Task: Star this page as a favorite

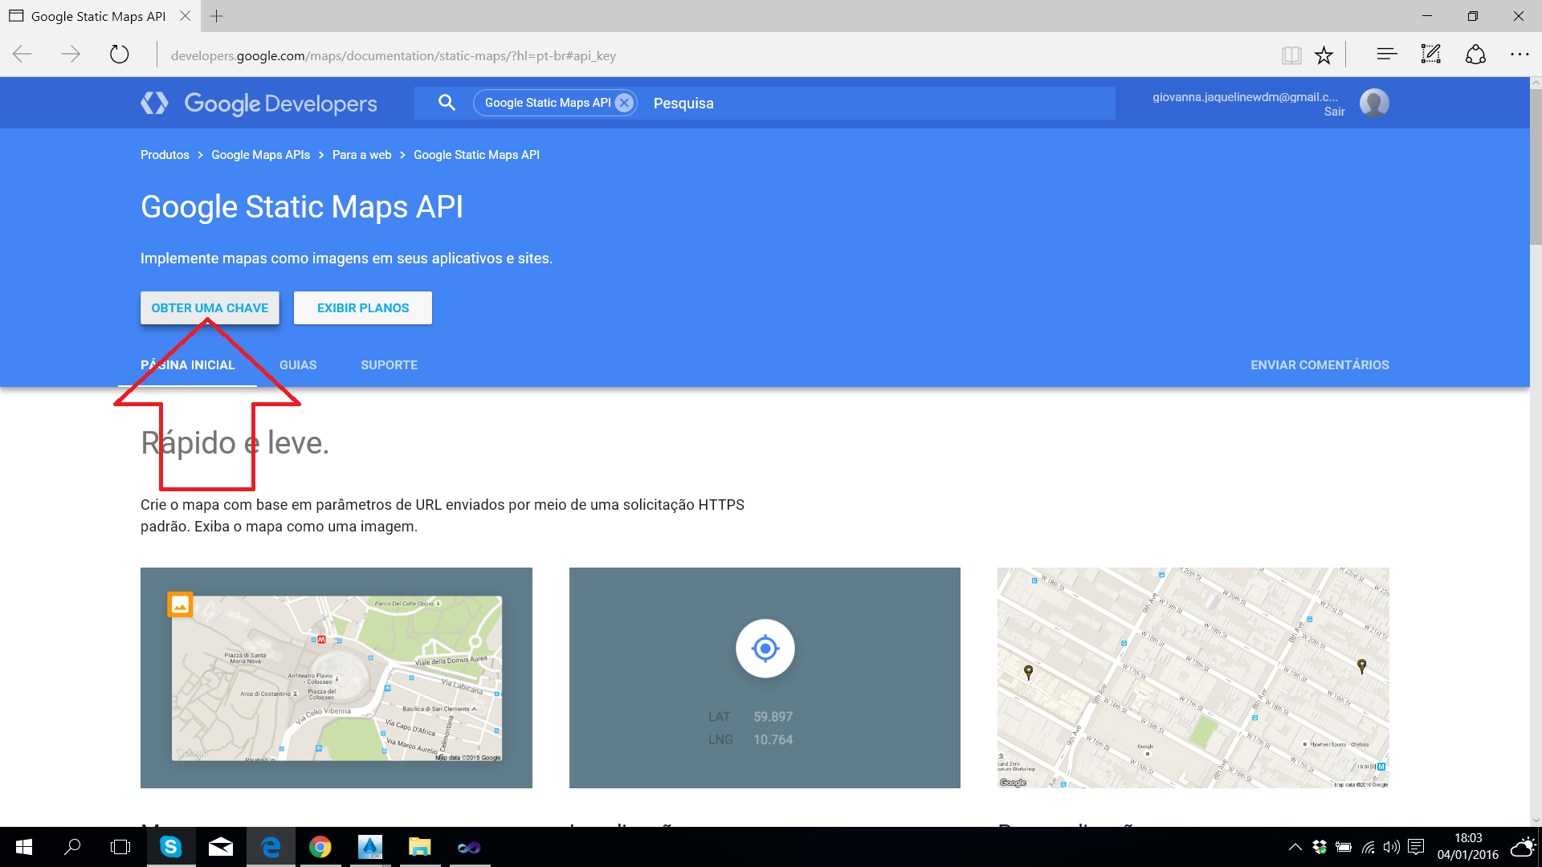Action: (x=1323, y=55)
